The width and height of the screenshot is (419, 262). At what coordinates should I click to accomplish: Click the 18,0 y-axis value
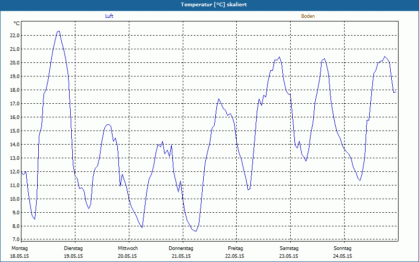click(x=15, y=90)
